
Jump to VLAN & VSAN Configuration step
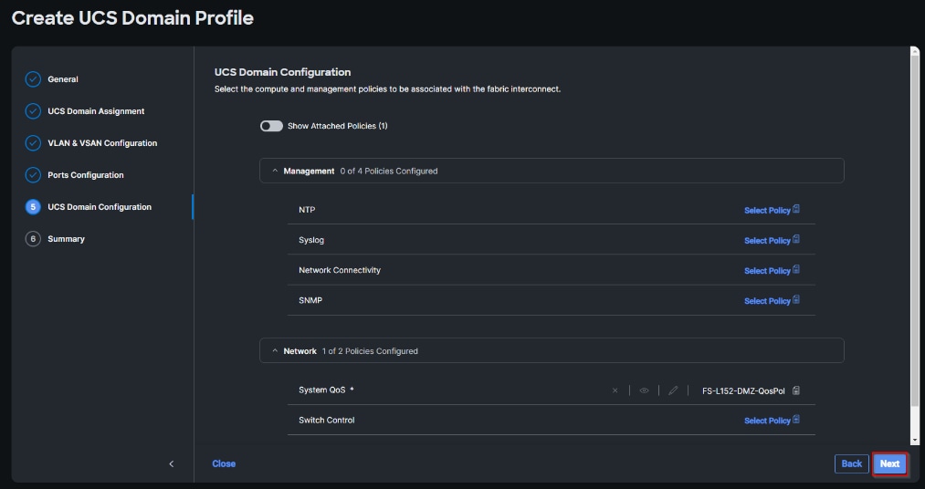click(x=101, y=143)
